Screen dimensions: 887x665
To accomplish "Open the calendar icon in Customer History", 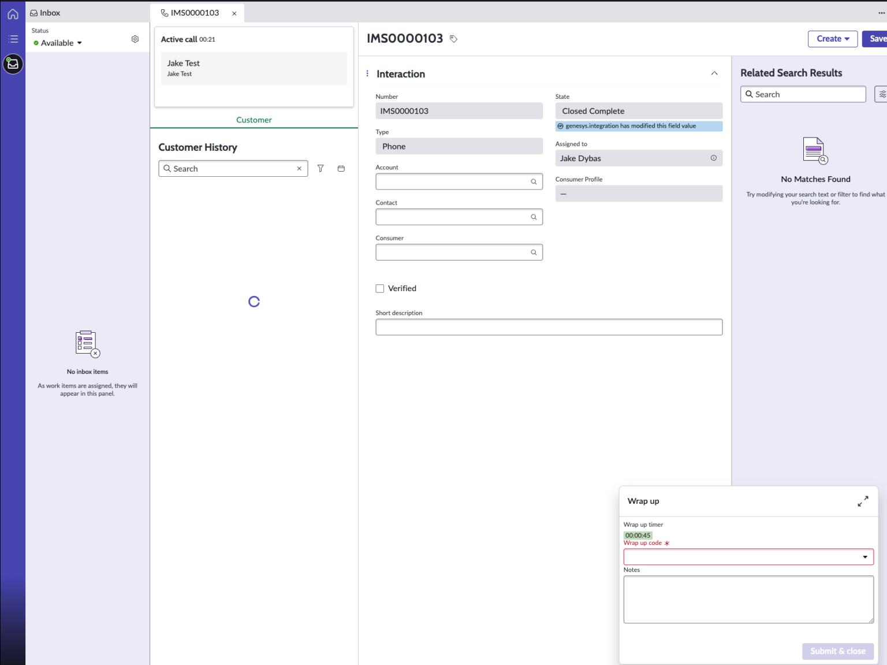I will click(x=341, y=168).
